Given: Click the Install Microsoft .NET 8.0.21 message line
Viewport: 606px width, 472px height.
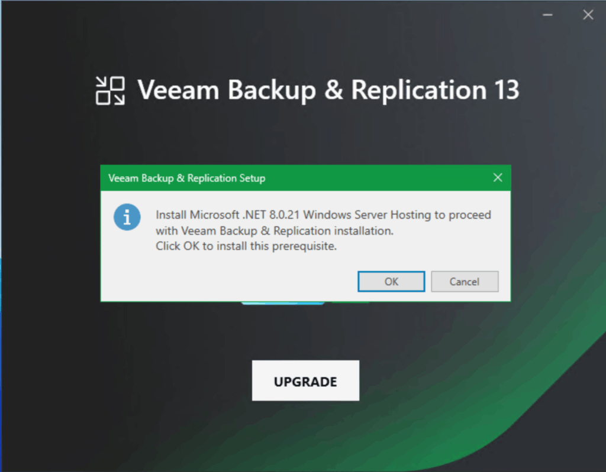Looking at the screenshot, I should [323, 214].
